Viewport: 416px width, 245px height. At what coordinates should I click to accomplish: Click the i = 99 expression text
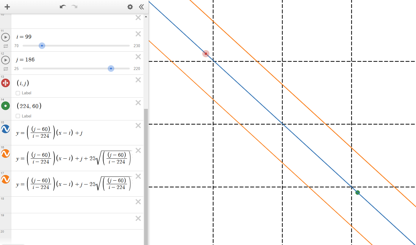24,37
